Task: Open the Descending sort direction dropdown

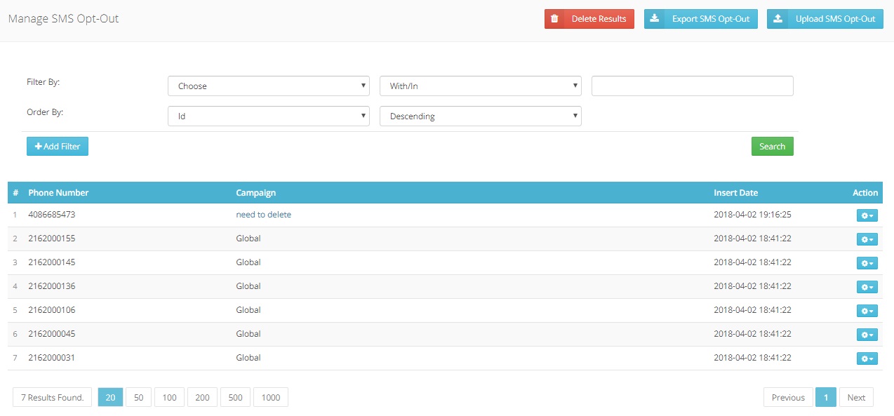Action: click(481, 116)
